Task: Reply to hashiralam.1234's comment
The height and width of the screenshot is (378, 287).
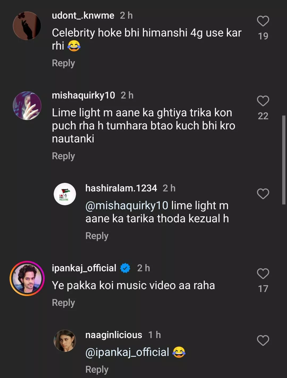Action: click(x=97, y=236)
